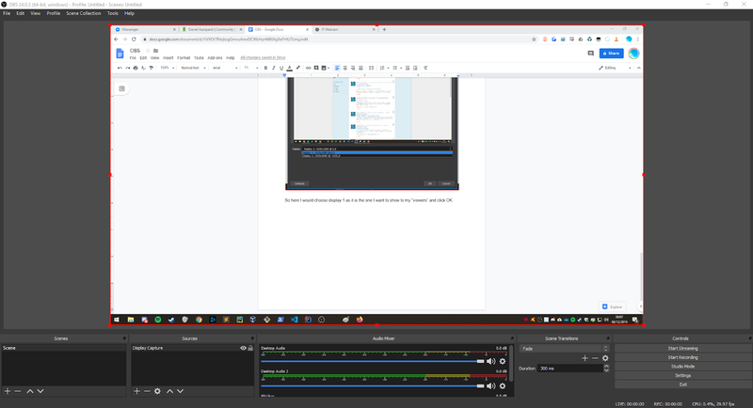
Task: Open the Fade transition dropdown
Action: coord(563,348)
